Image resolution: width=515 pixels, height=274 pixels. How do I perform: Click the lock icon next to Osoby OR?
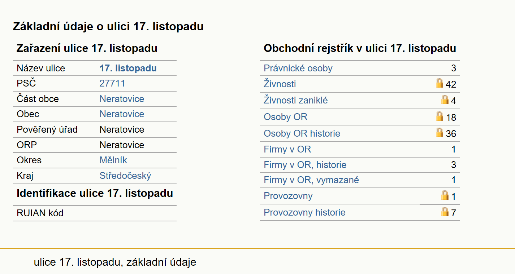point(440,116)
